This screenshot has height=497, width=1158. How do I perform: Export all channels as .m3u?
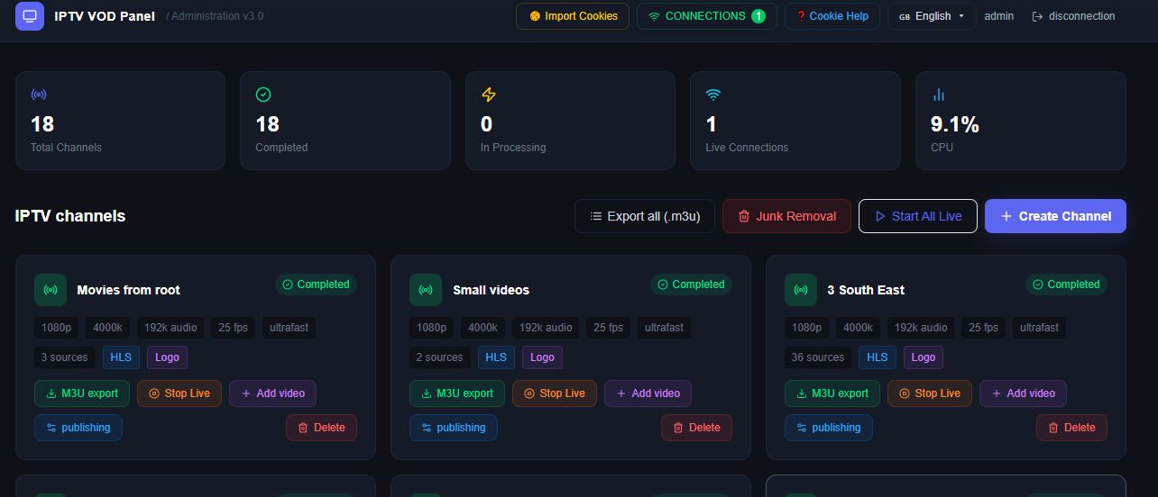[x=645, y=216]
